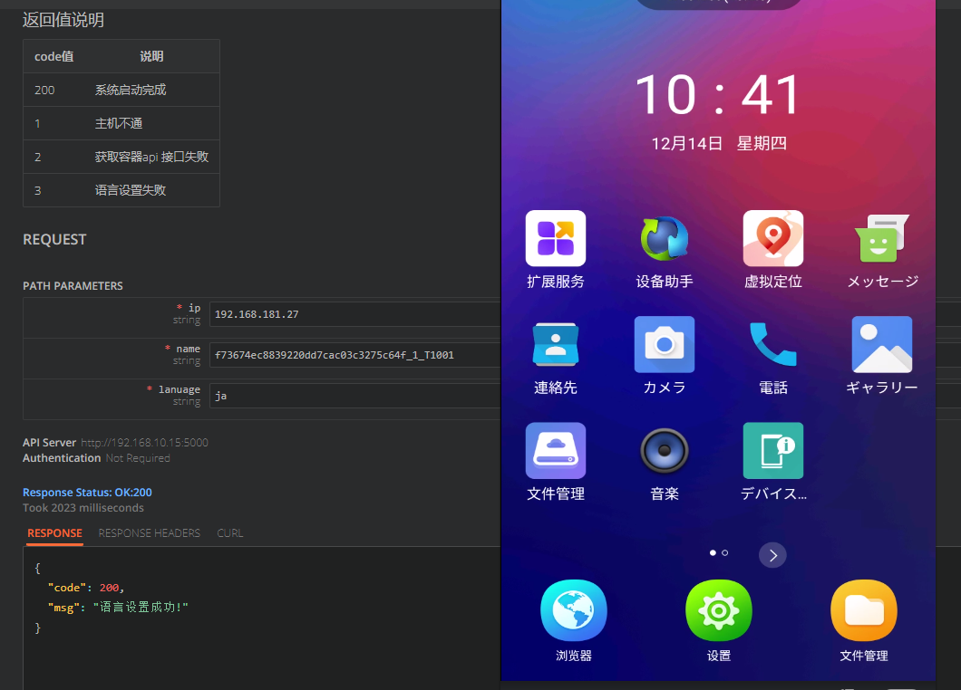Launch the カメラ camera app
The width and height of the screenshot is (961, 690).
[664, 344]
